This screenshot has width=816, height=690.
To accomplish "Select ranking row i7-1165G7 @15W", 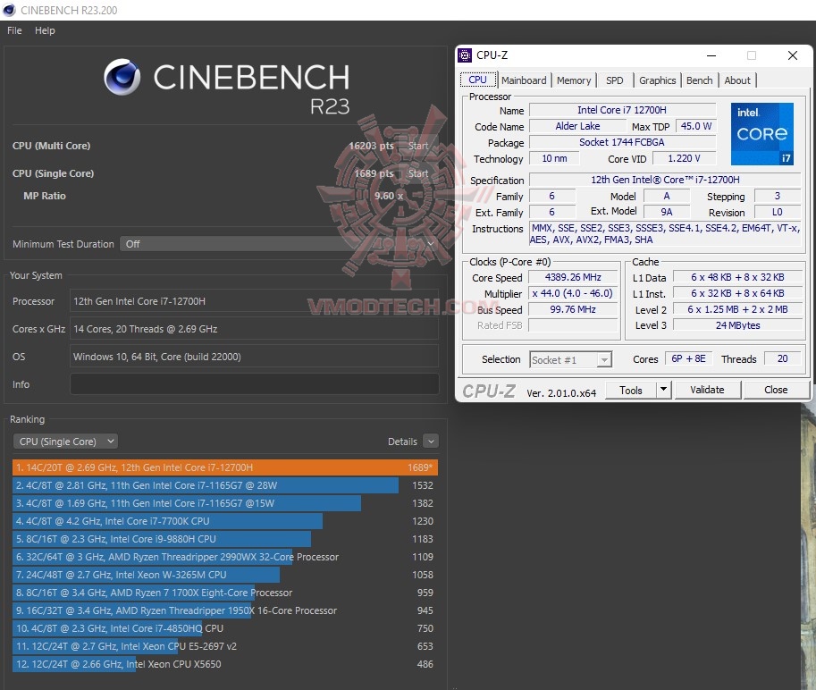I will tap(225, 503).
